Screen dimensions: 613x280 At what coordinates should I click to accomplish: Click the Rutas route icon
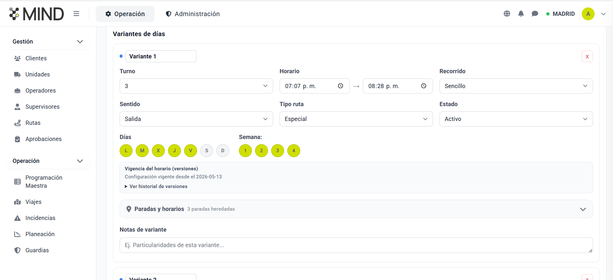tap(17, 123)
